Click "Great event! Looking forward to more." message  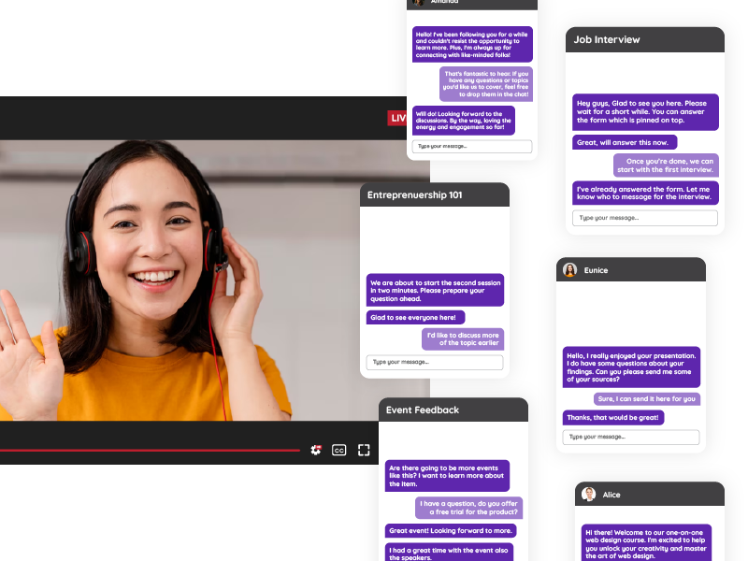tap(451, 530)
